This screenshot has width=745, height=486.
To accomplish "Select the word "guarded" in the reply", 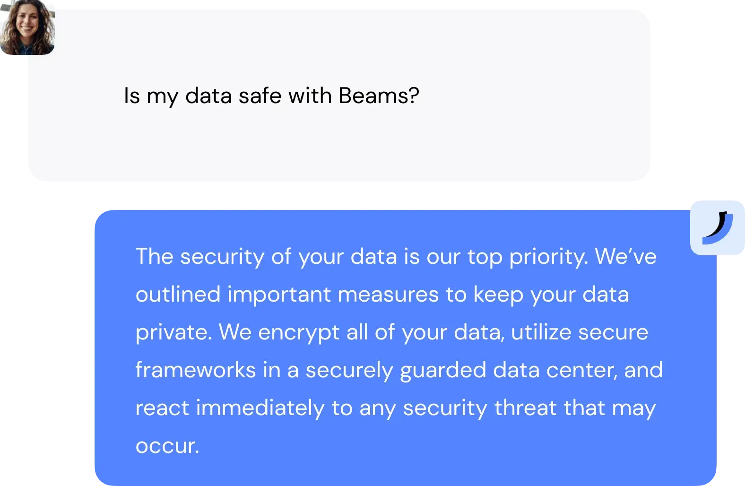I will click(443, 371).
